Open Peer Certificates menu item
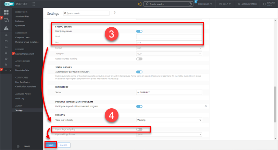The height and width of the screenshot is (150, 278). pyautogui.click(x=22, y=82)
